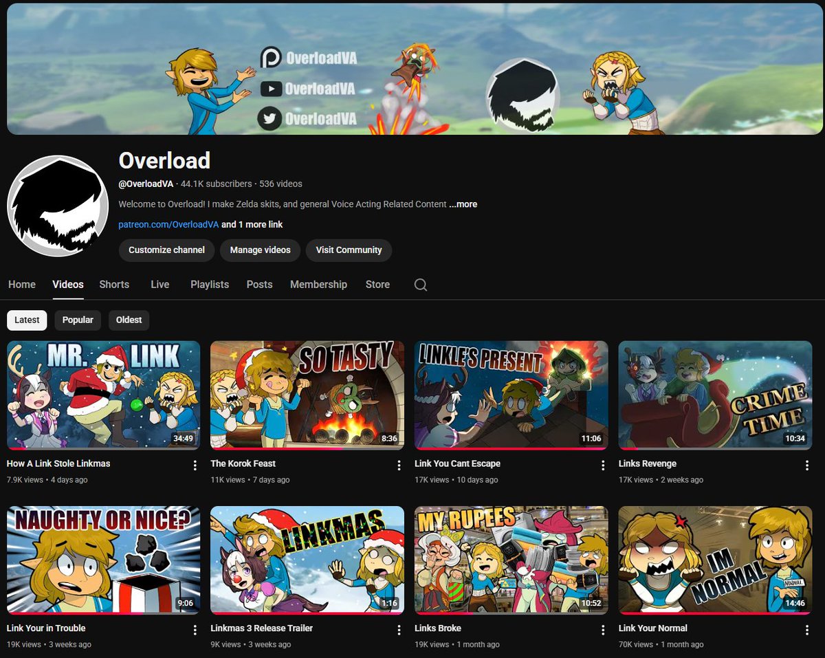Open the Crime Time video thumbnail
The image size is (825, 658).
715,395
